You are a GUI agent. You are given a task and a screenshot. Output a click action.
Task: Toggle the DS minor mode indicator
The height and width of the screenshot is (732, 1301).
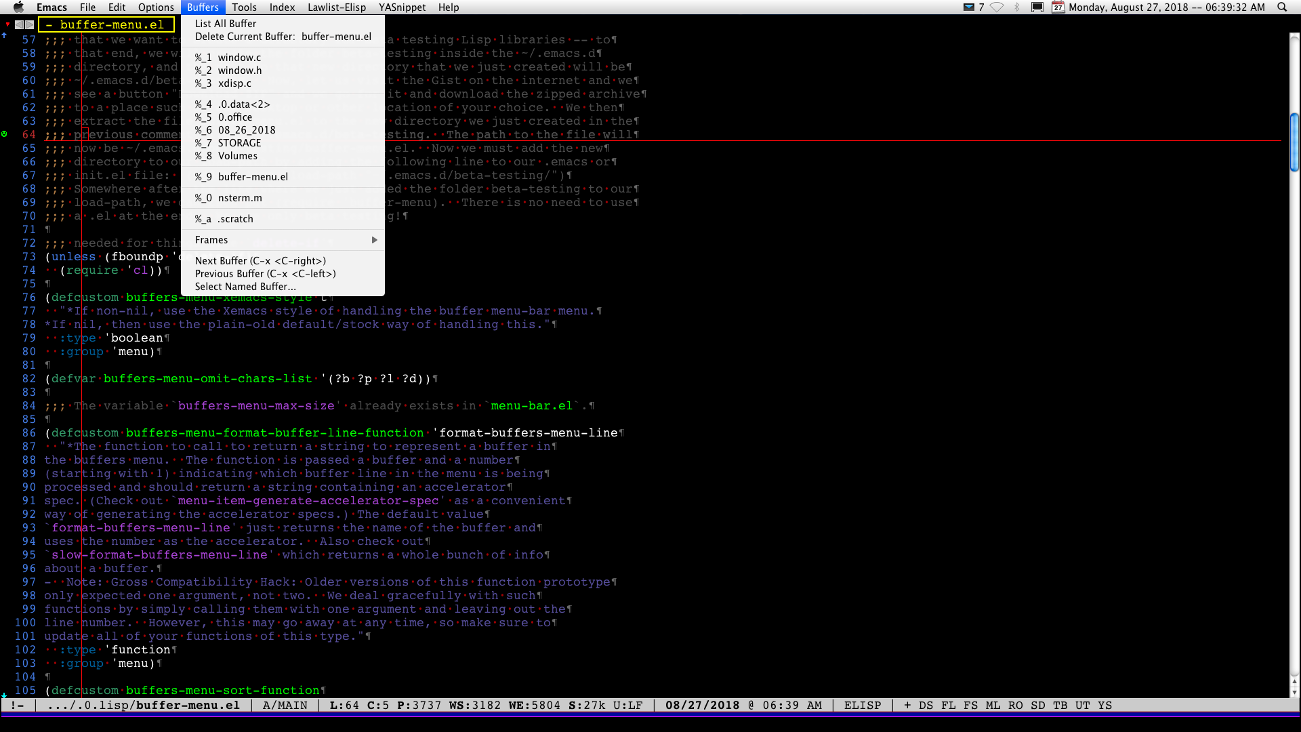click(x=926, y=705)
